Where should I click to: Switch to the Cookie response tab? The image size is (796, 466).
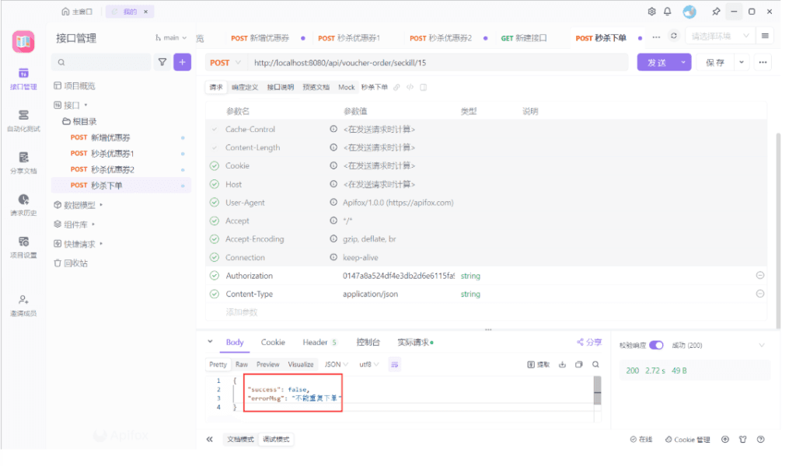pyautogui.click(x=273, y=343)
